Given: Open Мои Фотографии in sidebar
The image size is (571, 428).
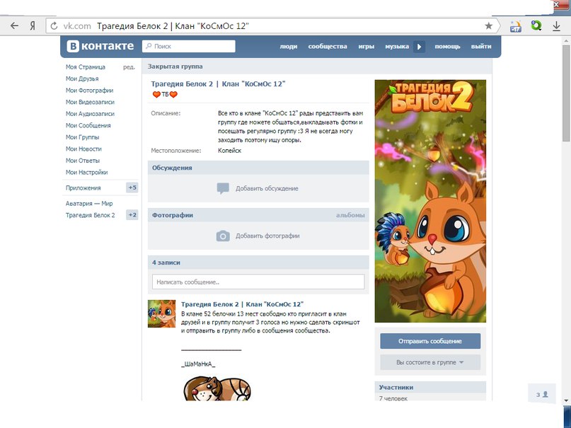Looking at the screenshot, I should 90,91.
